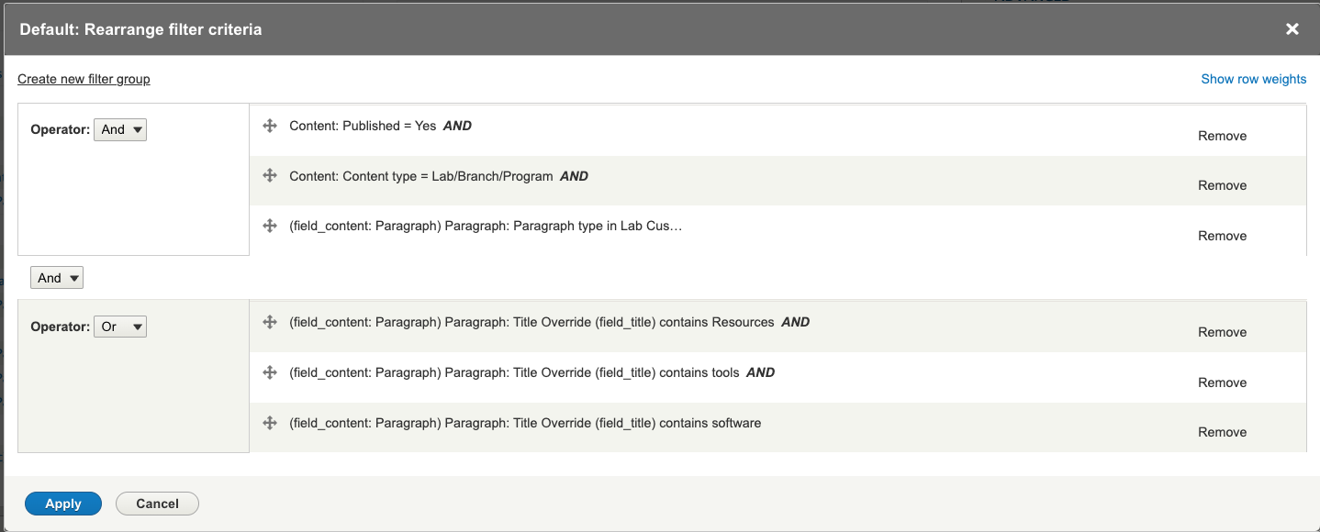Grab drag handle for contains tools row

pos(270,372)
